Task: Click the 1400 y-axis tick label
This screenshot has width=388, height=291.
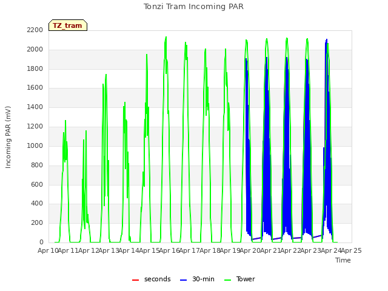Action: (x=35, y=107)
